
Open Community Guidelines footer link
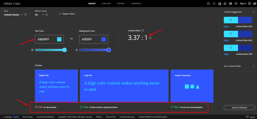[45, 117]
